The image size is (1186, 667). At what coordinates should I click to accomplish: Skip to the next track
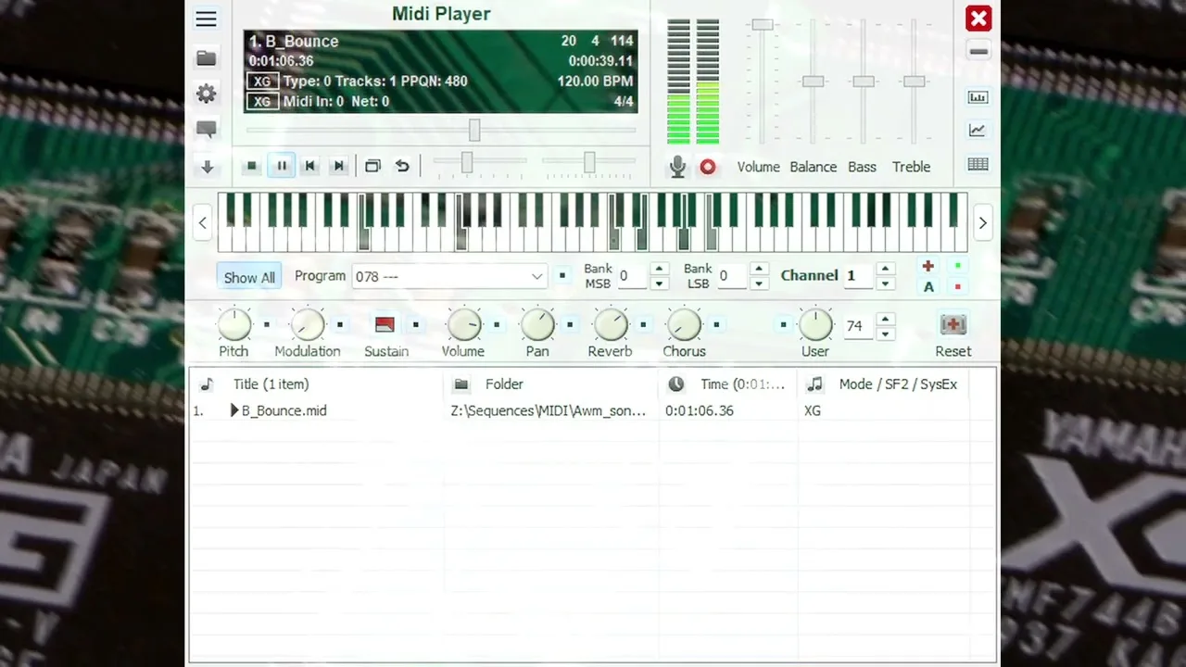point(339,166)
